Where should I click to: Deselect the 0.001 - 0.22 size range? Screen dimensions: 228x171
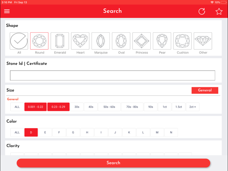pos(36,107)
